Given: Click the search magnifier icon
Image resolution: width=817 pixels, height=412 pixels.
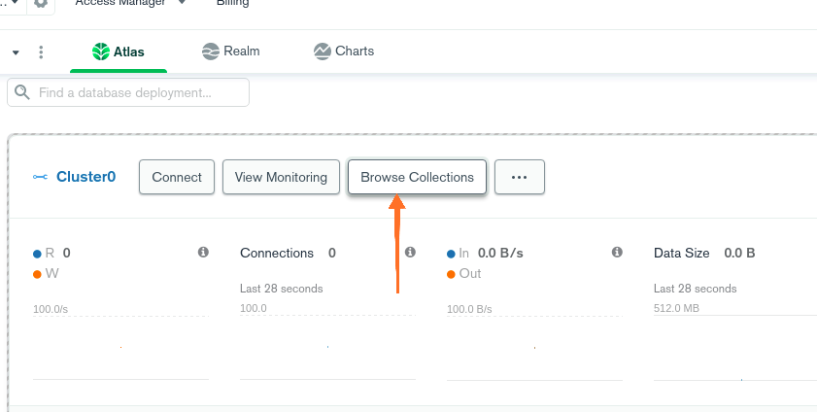Looking at the screenshot, I should click(22, 92).
